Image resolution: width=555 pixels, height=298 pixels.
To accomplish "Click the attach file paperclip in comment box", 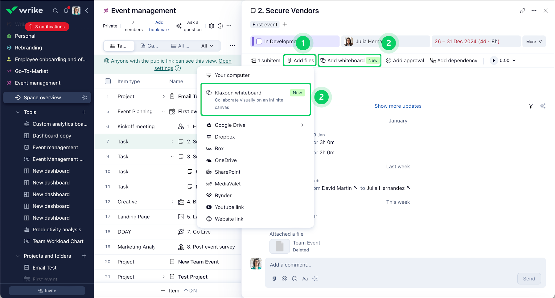I will tap(274, 279).
